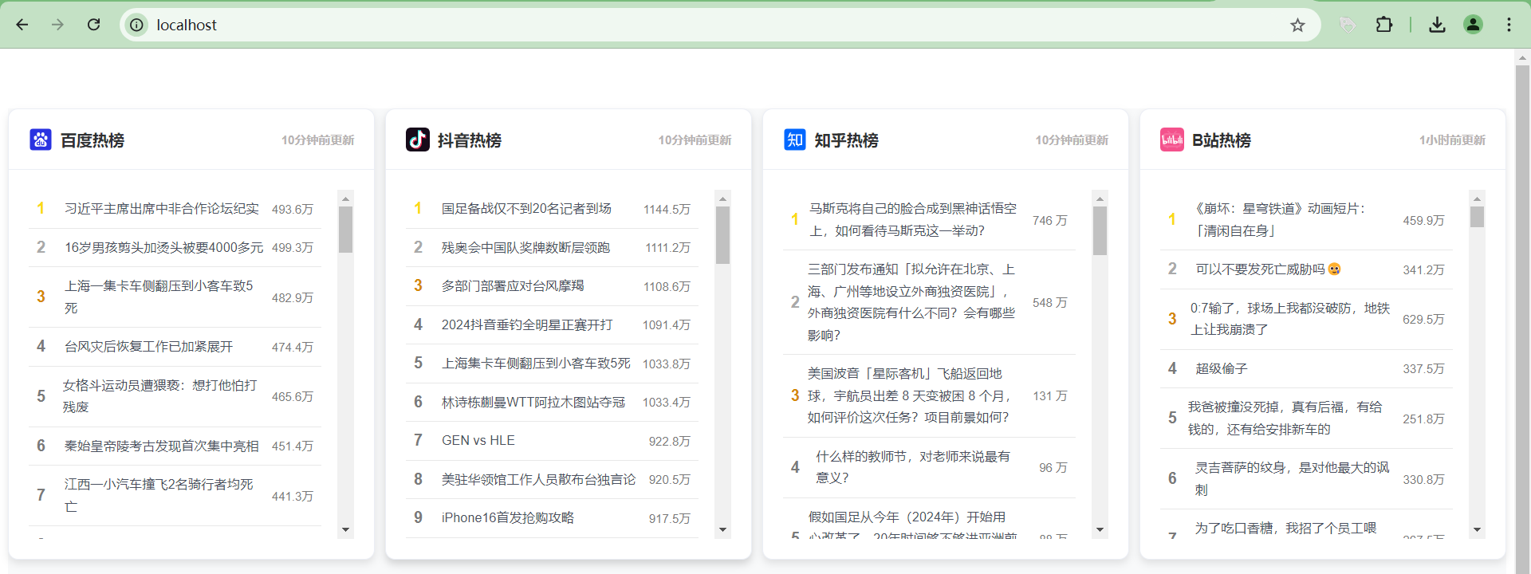
Task: Bookmark this page with the star icon
Action: (1297, 25)
